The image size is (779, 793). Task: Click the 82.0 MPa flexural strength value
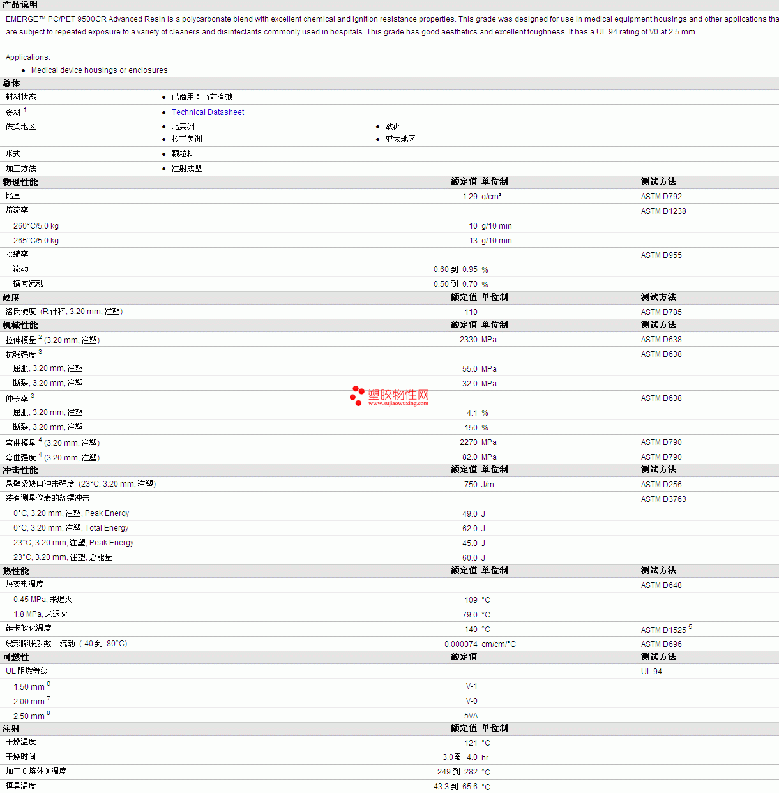point(479,457)
